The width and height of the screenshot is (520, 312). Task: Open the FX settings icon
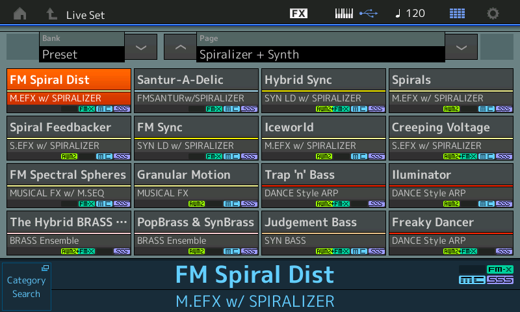point(298,14)
